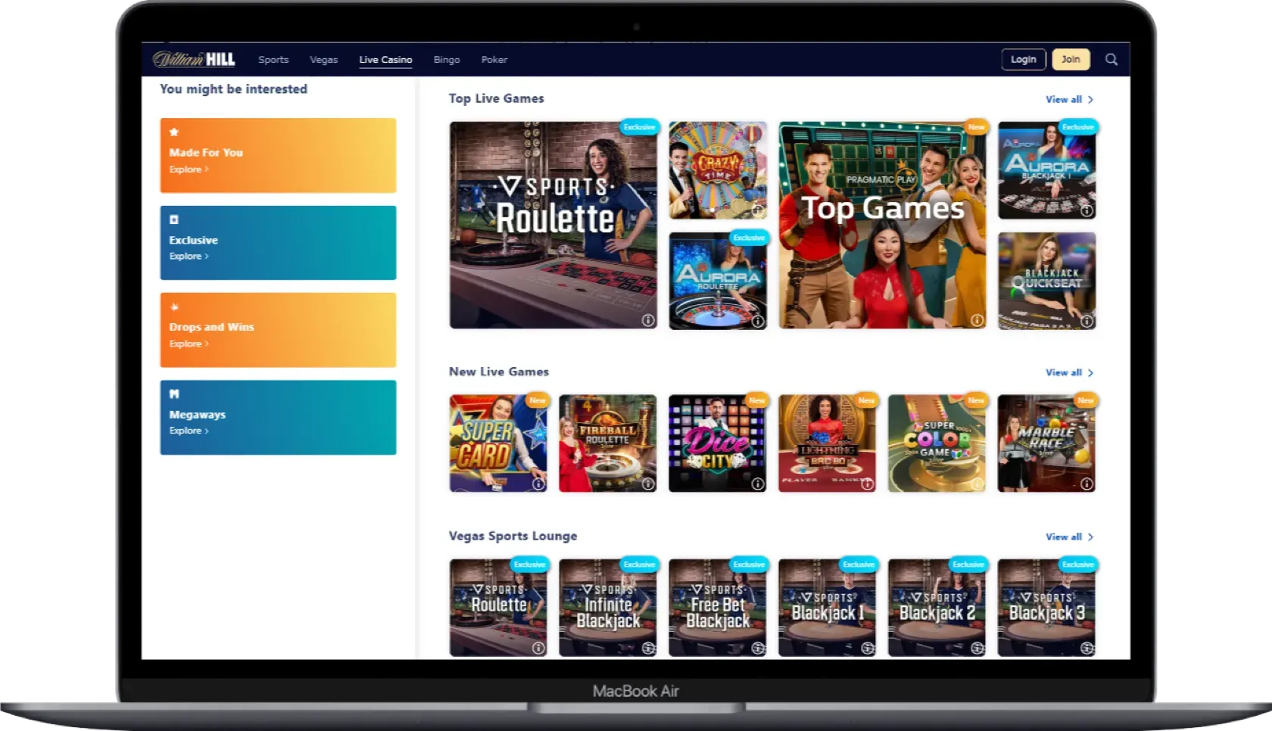
Task: Launch the Aurora Roulette game
Action: (x=718, y=281)
